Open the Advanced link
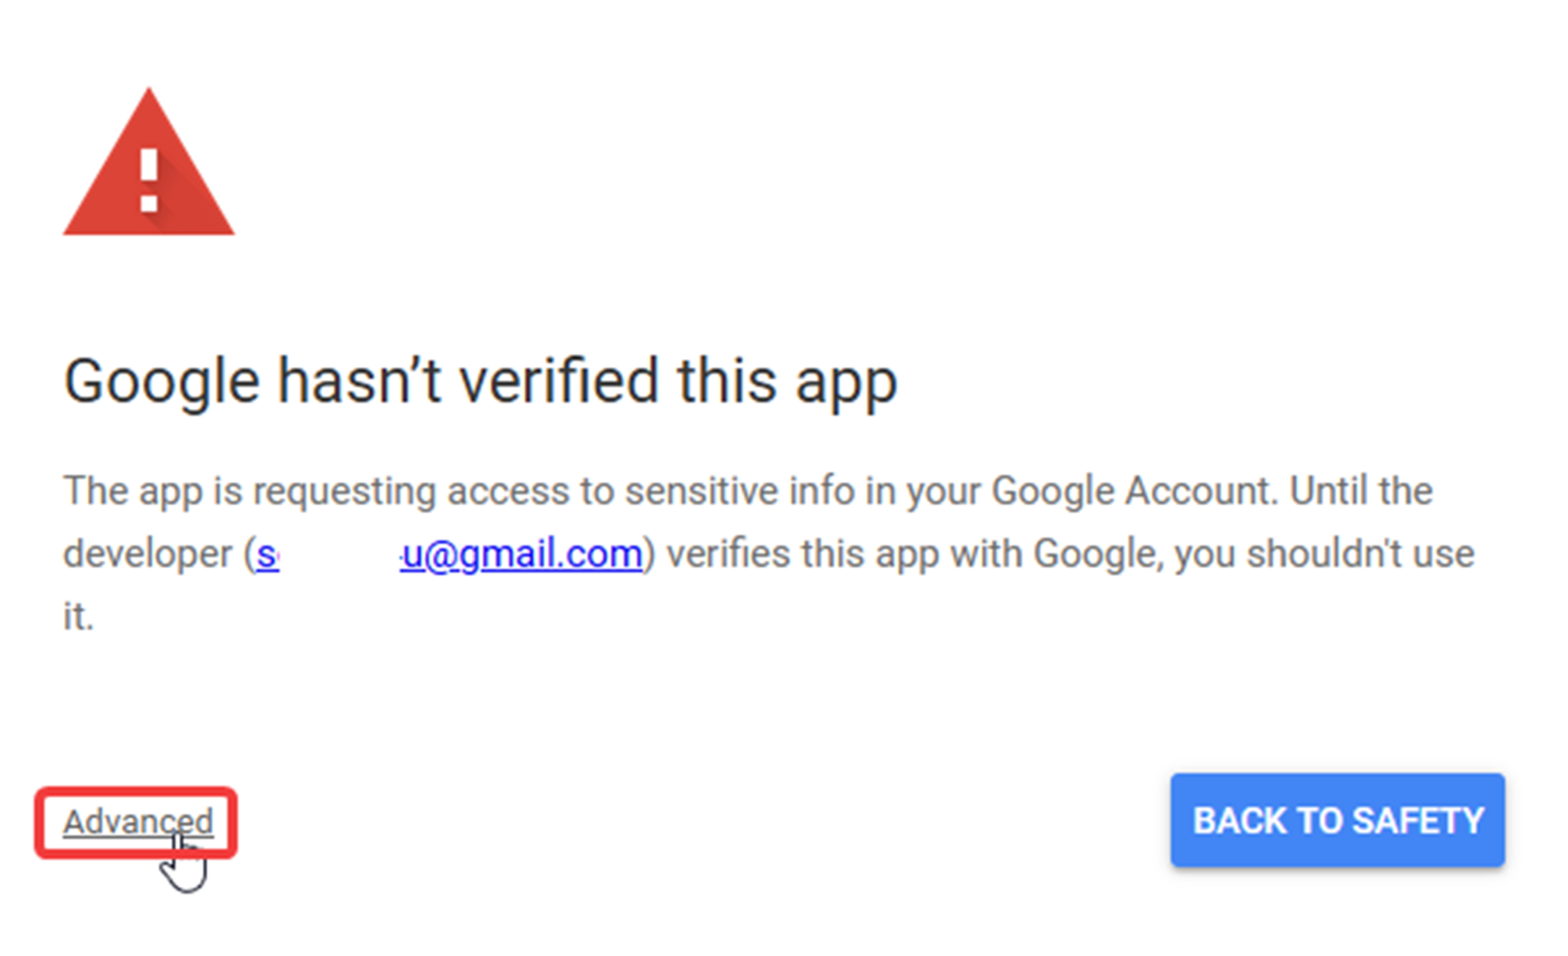Viewport: 1568px width, 956px height. (x=137, y=822)
